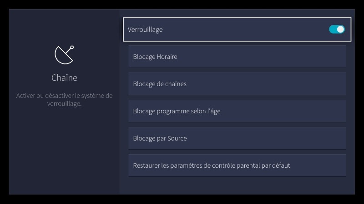Click the word 'Verrouillage' in the highlighted row
This screenshot has height=204, width=364.
coord(145,29)
